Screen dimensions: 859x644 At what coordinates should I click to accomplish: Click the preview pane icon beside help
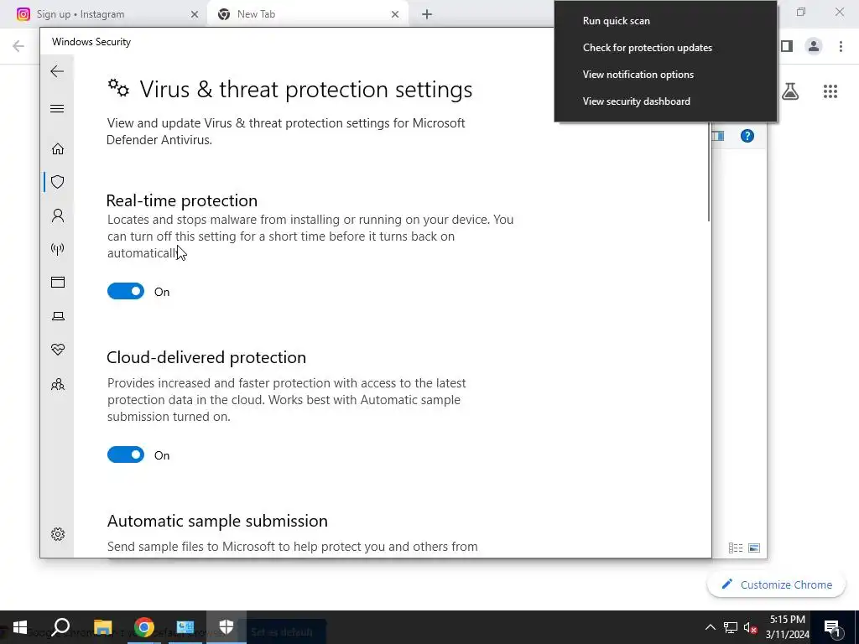pos(718,136)
